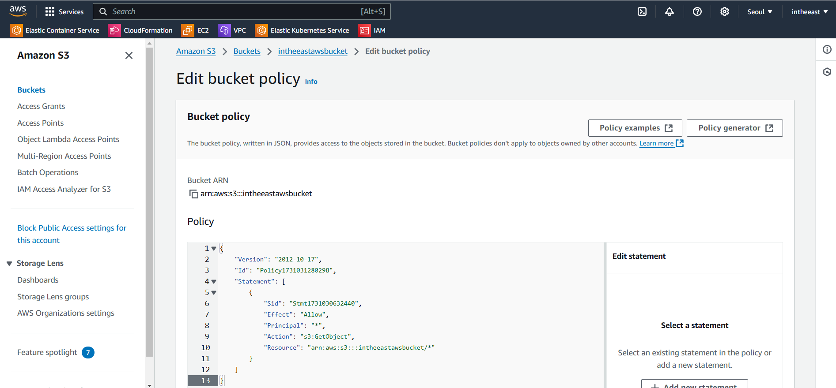
Task: Go to Buckets in sidebar
Action: pyautogui.click(x=31, y=90)
